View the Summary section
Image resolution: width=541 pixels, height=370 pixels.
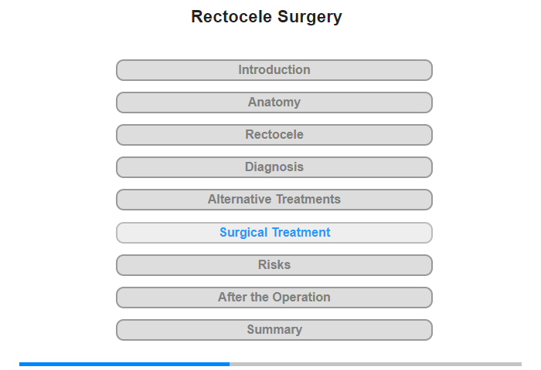(274, 330)
